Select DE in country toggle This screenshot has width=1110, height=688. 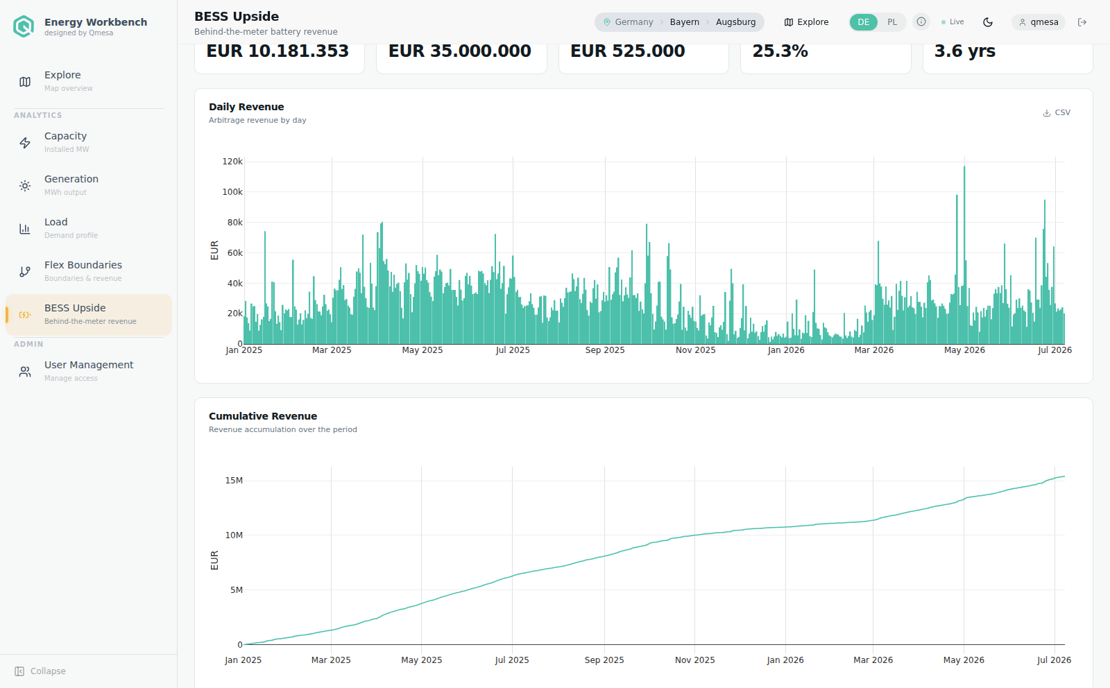pyautogui.click(x=864, y=22)
